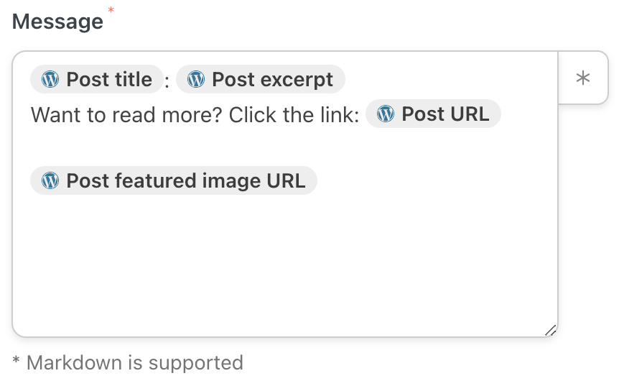Click the WordPress icon beside Post URL

[x=386, y=114]
